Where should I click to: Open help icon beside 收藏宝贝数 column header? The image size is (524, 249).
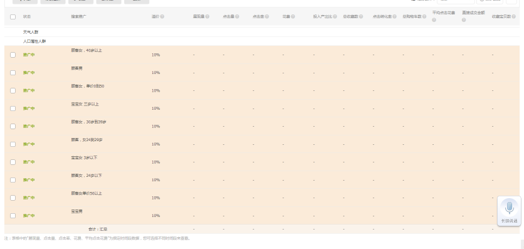coord(513,17)
